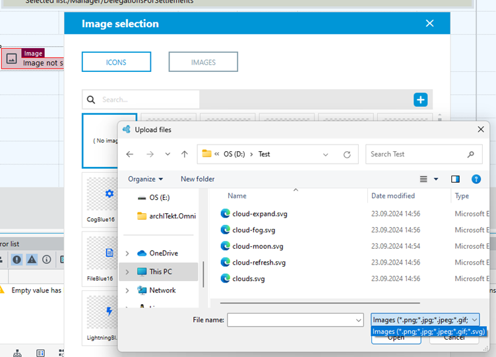Switch to the ICONS tab

116,62
